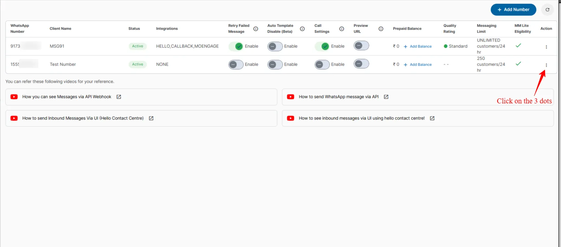Click the YouTube icon for send WhatsApp message via API
Viewport: 561px width, 247px height.
click(x=290, y=97)
